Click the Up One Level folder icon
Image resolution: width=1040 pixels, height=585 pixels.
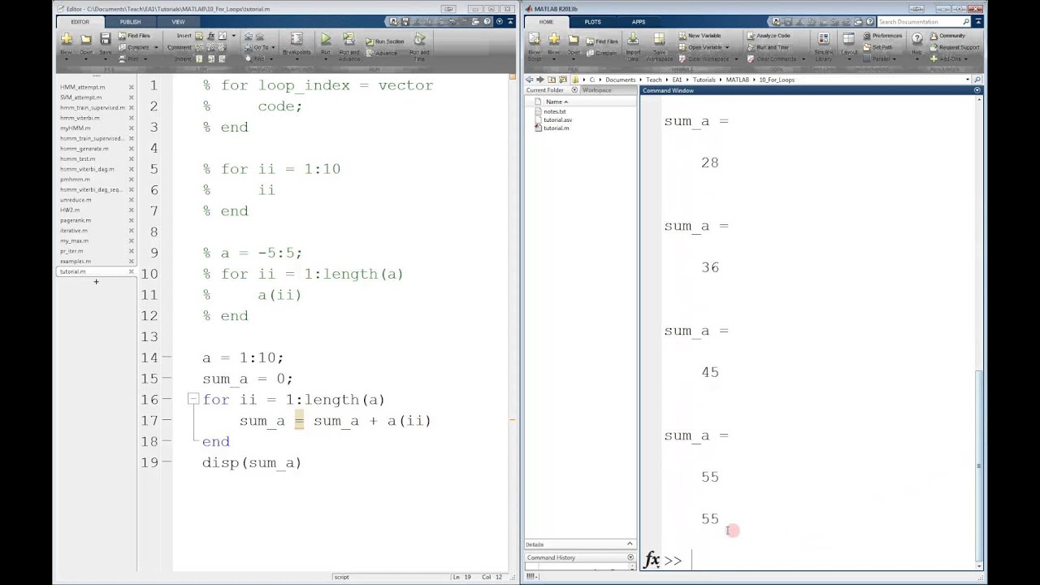coord(552,80)
